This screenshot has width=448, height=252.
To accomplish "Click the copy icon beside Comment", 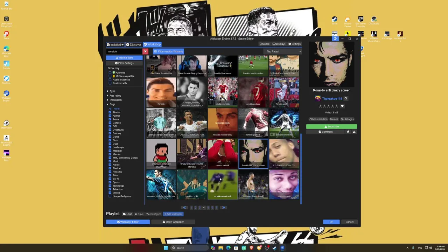I will point(348,132).
